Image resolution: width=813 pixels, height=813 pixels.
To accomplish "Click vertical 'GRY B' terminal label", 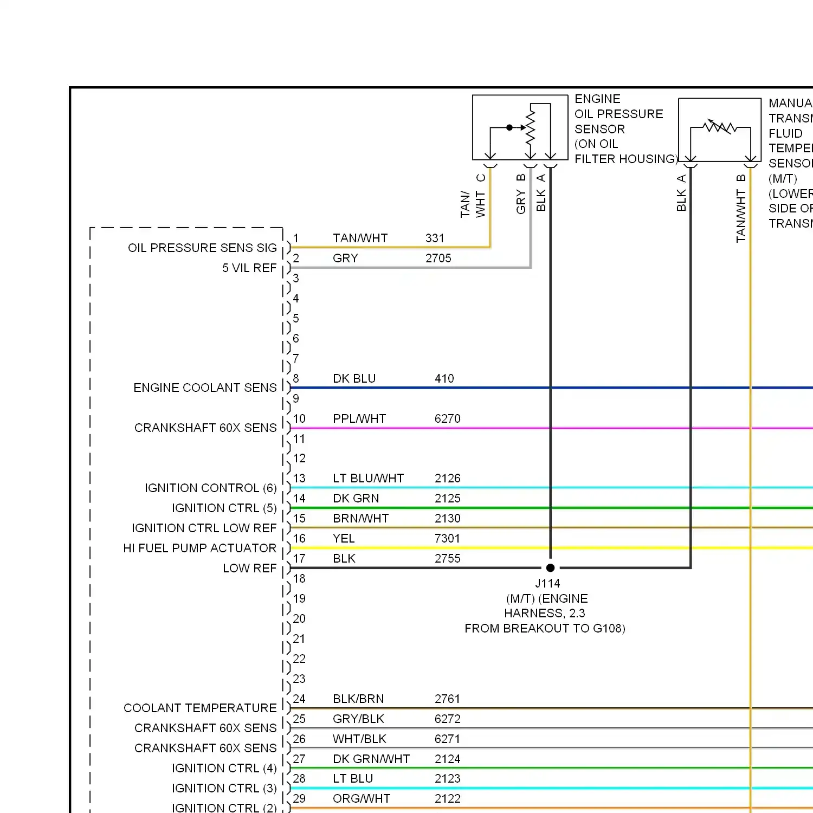I will coord(521,193).
